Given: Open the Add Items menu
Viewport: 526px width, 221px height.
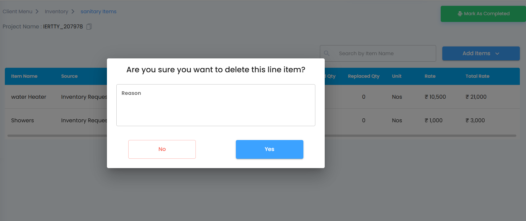Looking at the screenshot, I should tap(476, 54).
